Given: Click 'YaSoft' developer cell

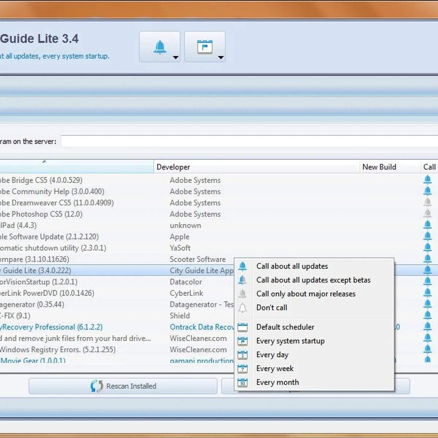Looking at the screenshot, I should [x=180, y=248].
